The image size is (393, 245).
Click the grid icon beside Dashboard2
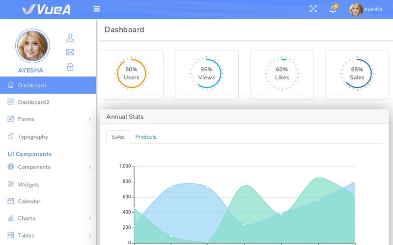[10, 101]
